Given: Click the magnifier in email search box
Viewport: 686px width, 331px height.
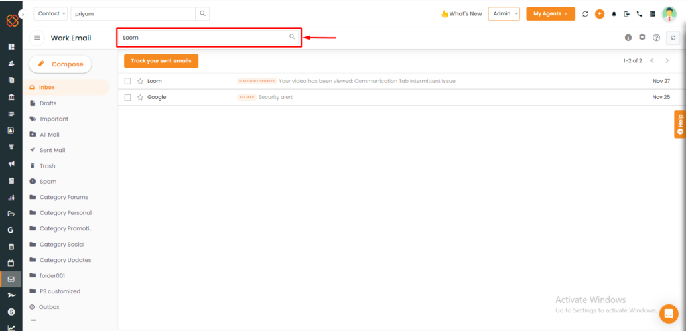Looking at the screenshot, I should 292,37.
